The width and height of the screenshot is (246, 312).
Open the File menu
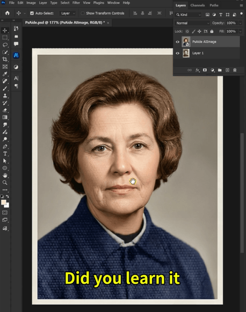(12, 3)
